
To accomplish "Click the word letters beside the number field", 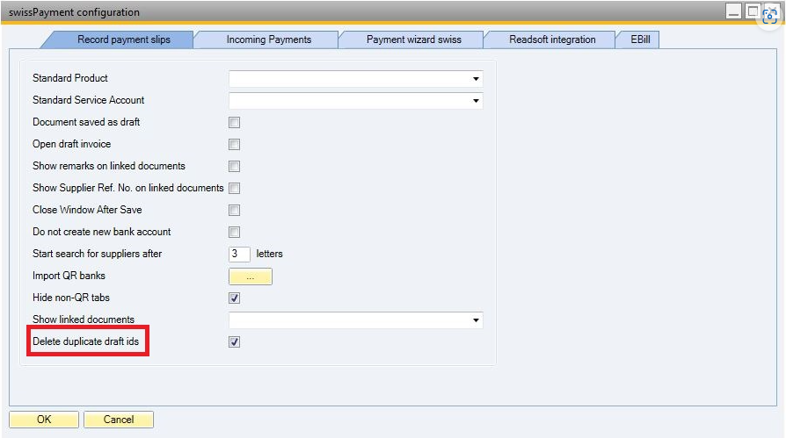I will click(269, 254).
